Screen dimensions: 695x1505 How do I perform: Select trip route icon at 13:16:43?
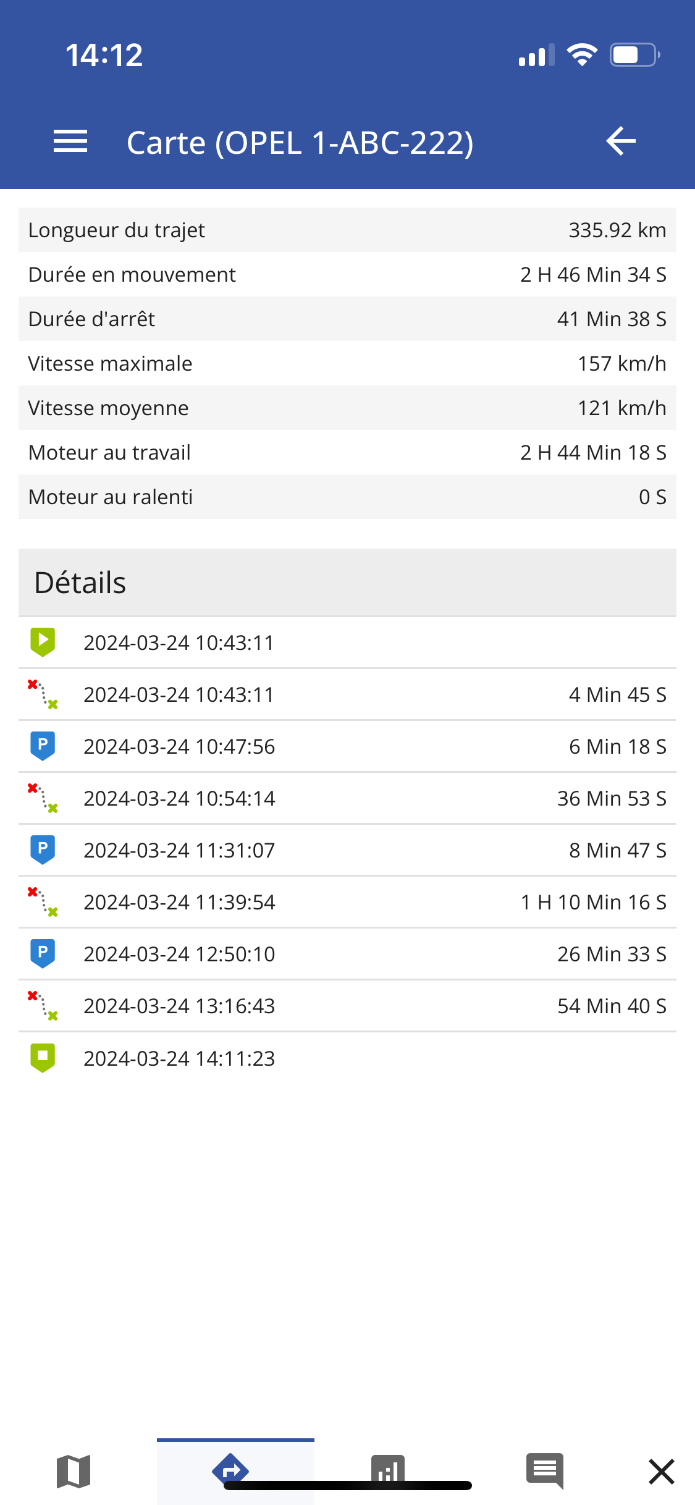43,1005
